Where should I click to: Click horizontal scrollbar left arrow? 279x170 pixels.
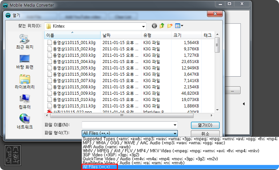tap(47, 115)
